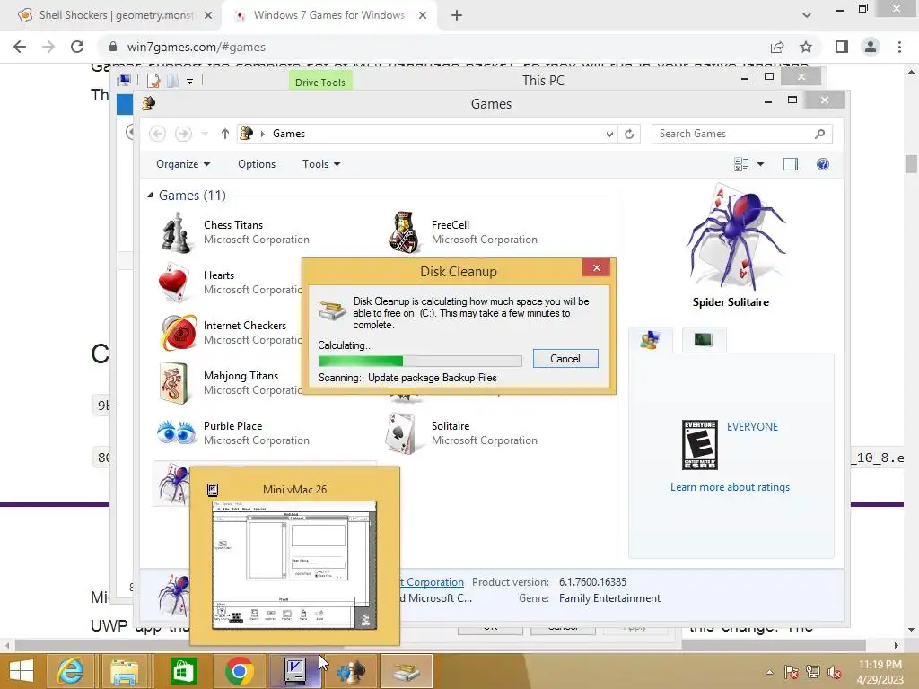Click the taskbar clock and date
The height and width of the screenshot is (689, 919).
880,672
